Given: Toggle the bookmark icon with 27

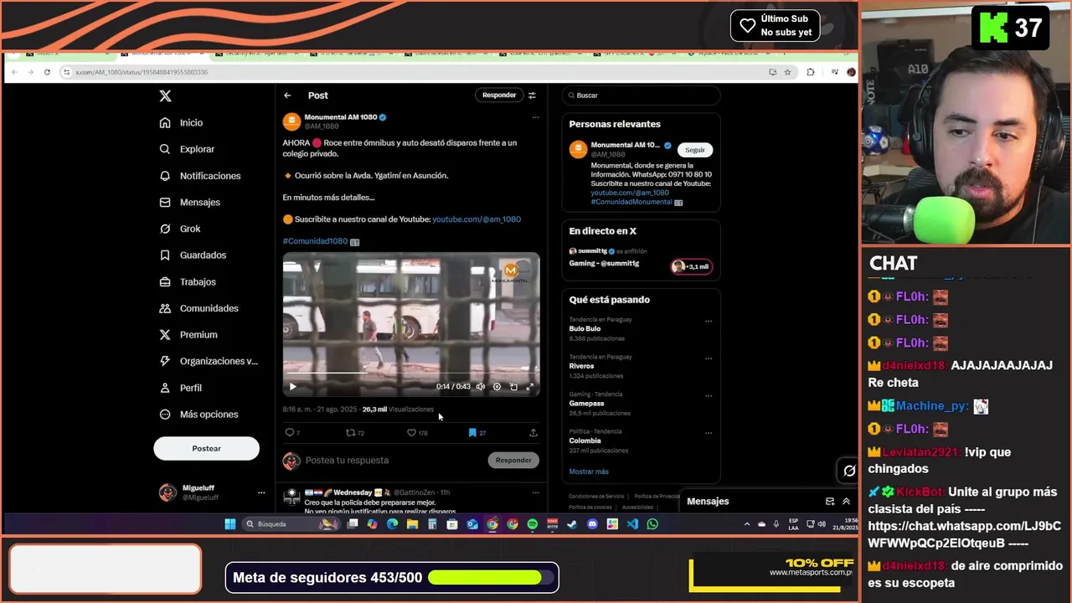Looking at the screenshot, I should pos(477,433).
